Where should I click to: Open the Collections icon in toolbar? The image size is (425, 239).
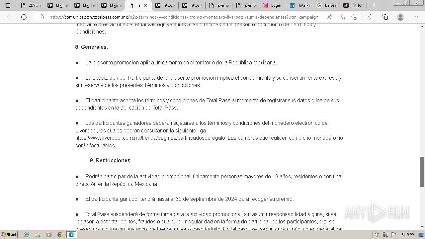coord(385,17)
